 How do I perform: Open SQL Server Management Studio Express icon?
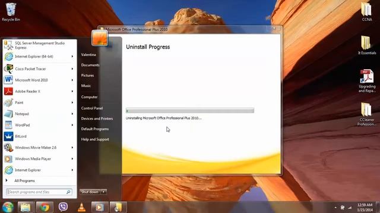[x=8, y=45]
